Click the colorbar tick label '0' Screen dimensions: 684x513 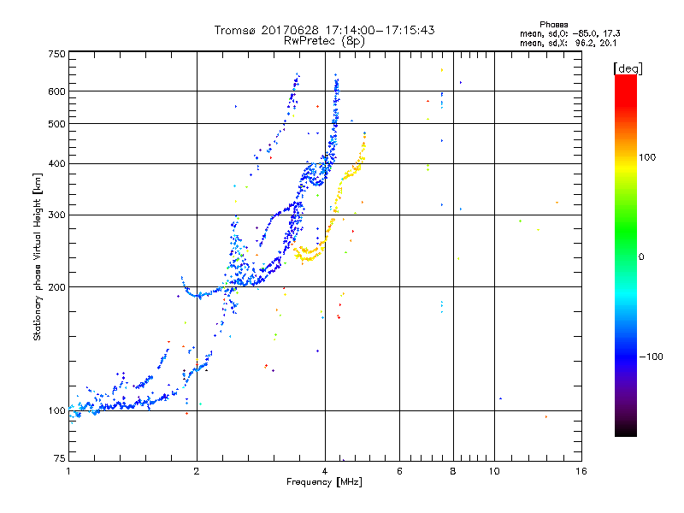(x=641, y=257)
